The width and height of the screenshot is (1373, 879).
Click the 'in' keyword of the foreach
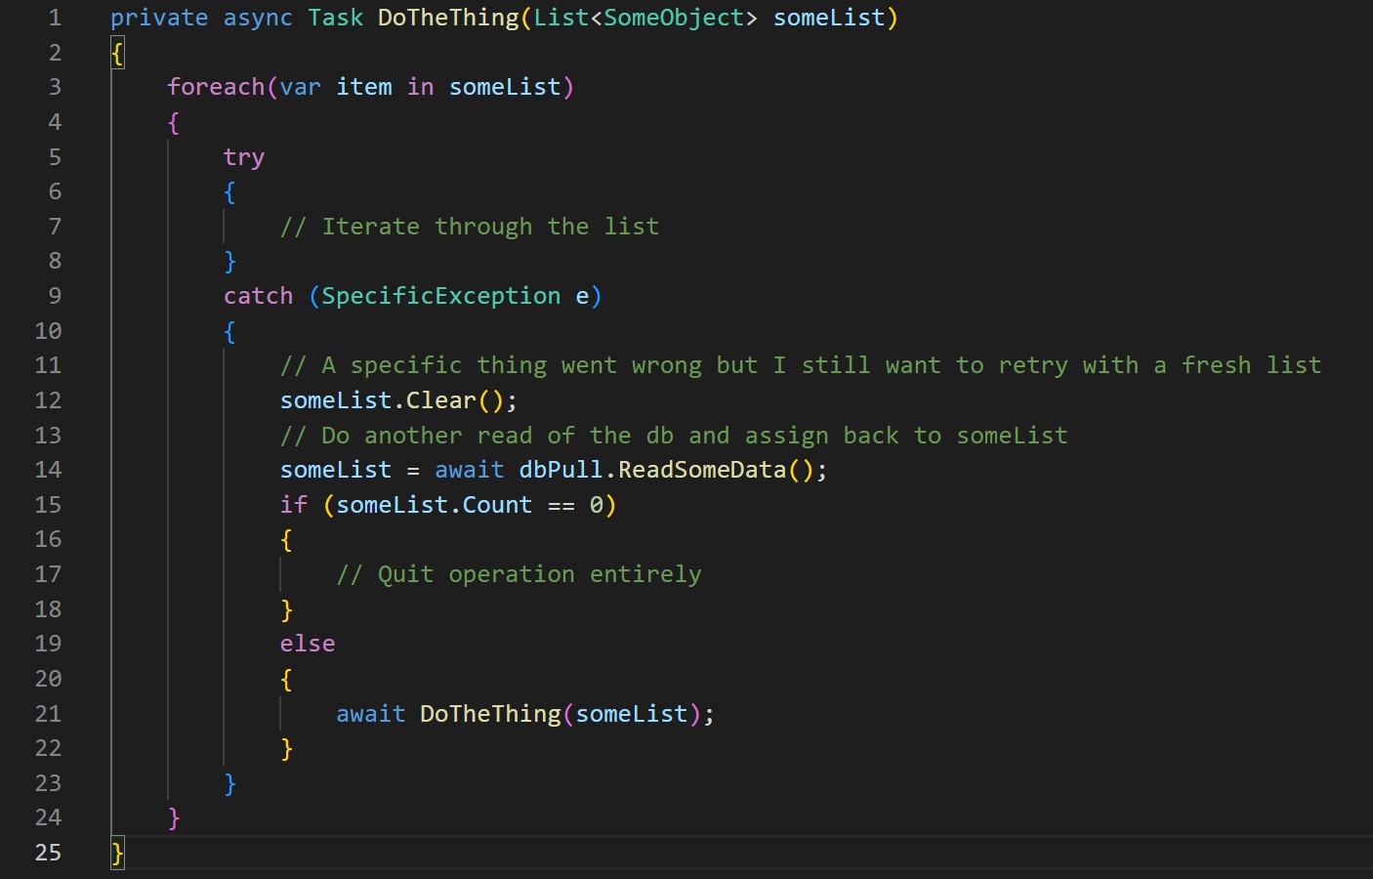[421, 87]
